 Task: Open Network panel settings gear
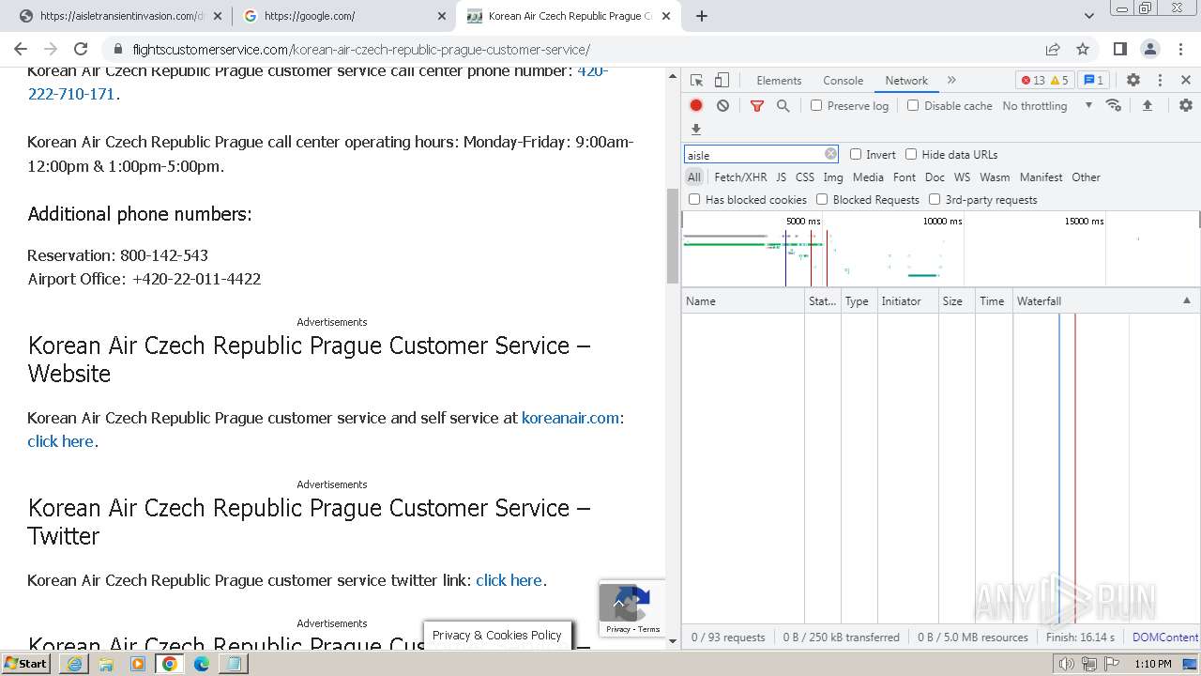[x=1186, y=105]
